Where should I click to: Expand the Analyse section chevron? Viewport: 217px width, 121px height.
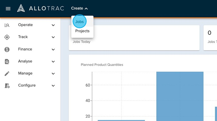(x=53, y=61)
